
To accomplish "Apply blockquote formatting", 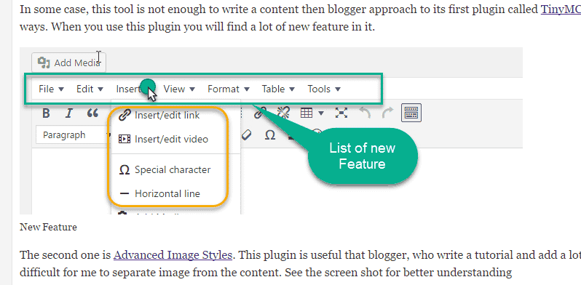I will click(92, 113).
